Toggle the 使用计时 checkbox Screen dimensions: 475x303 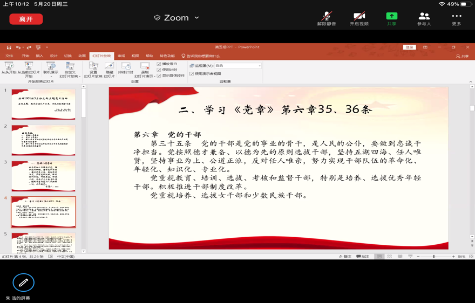coord(159,70)
